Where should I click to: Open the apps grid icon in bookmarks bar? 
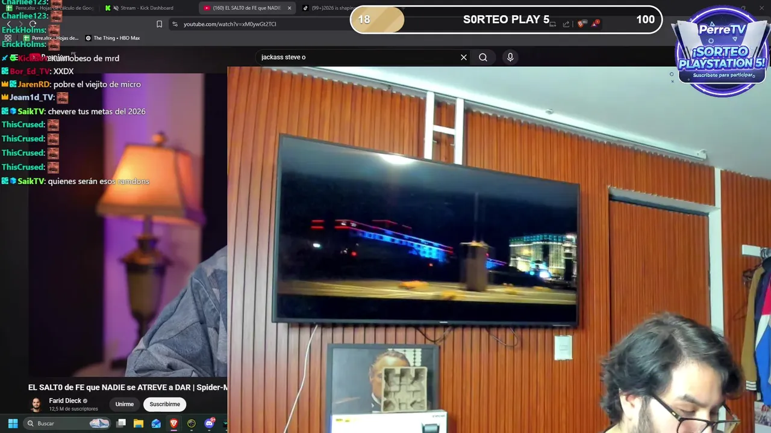tap(8, 38)
